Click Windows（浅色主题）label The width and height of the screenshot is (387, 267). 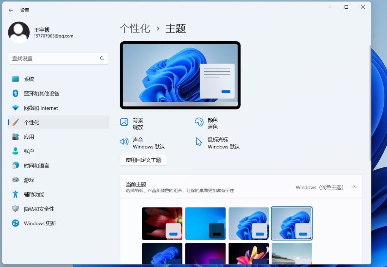[x=320, y=187]
